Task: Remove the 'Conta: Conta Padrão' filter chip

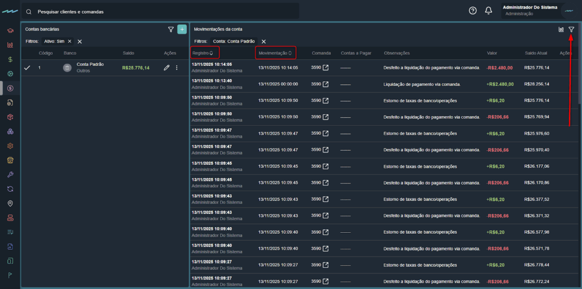Action: click(x=264, y=42)
